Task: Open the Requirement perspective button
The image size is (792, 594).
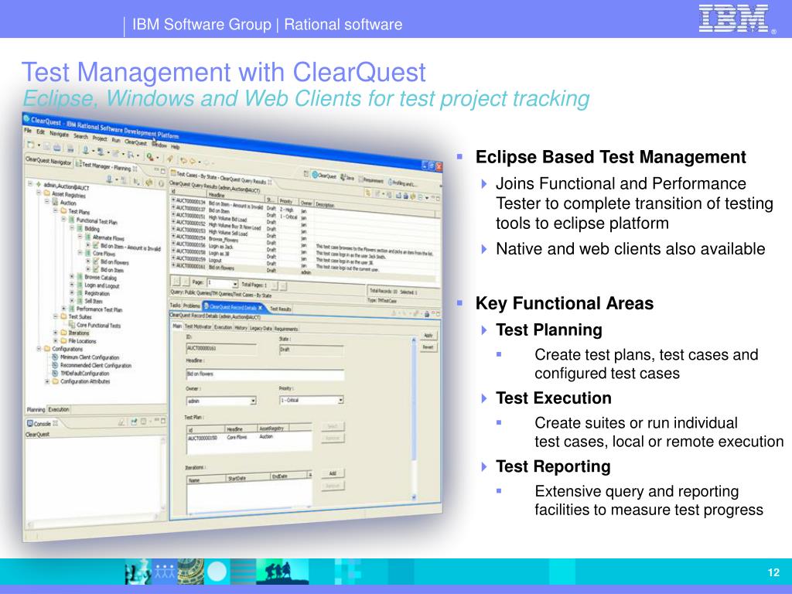Action: click(x=371, y=180)
